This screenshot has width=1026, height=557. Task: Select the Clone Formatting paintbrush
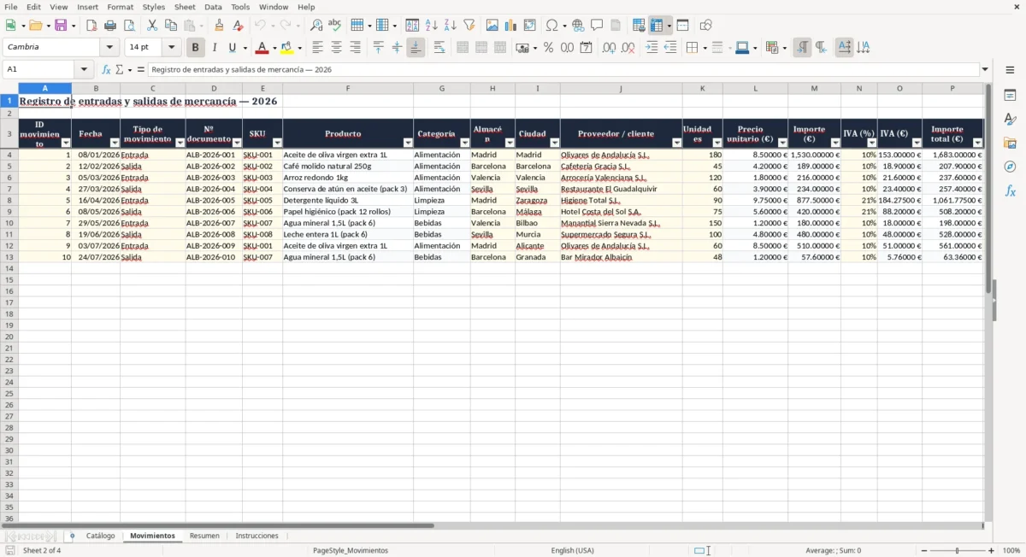pos(220,25)
